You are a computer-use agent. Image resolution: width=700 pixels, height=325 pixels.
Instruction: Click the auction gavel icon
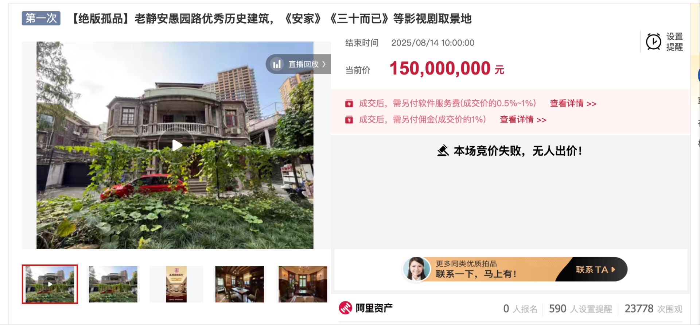(x=443, y=151)
